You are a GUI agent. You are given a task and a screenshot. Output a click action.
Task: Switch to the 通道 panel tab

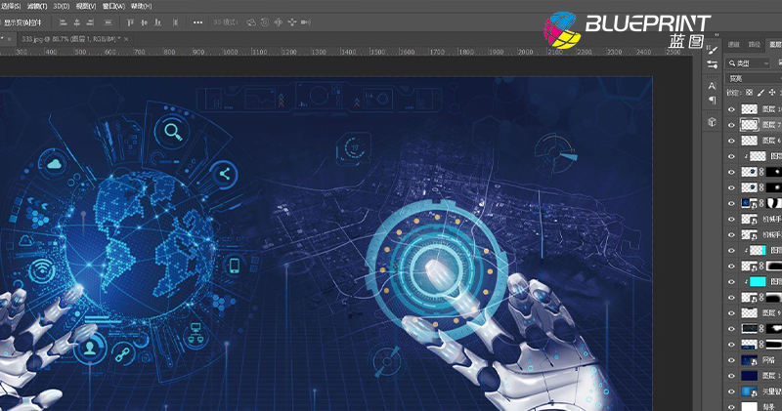pyautogui.click(x=734, y=45)
